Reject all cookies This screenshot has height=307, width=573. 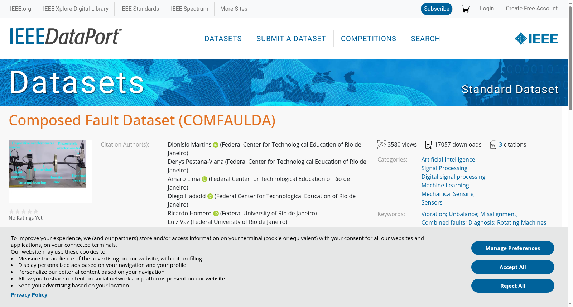tap(513, 286)
